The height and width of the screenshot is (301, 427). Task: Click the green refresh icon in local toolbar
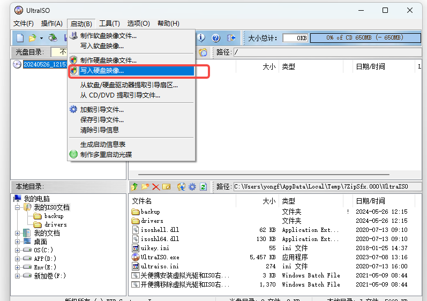pos(203,187)
